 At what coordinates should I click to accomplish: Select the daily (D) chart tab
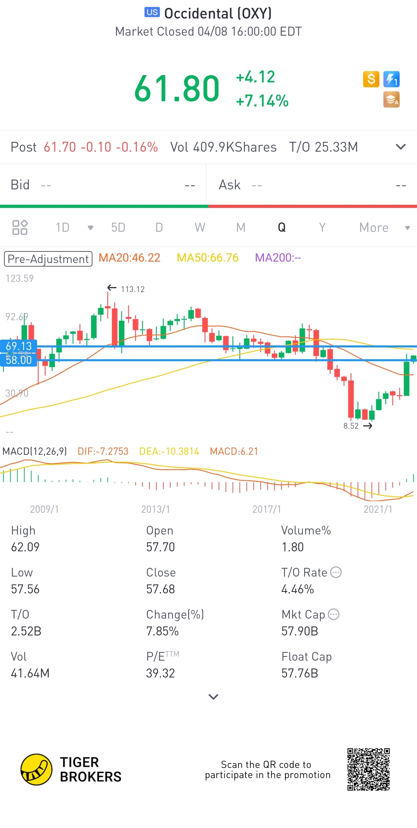click(159, 228)
